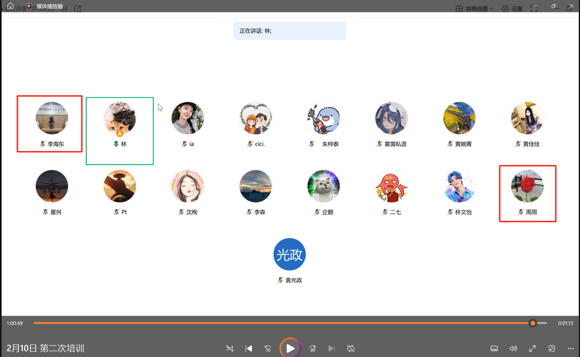Image resolution: width=580 pixels, height=357 pixels.
Task: Open the more options ellipsis menu
Action: 570,348
